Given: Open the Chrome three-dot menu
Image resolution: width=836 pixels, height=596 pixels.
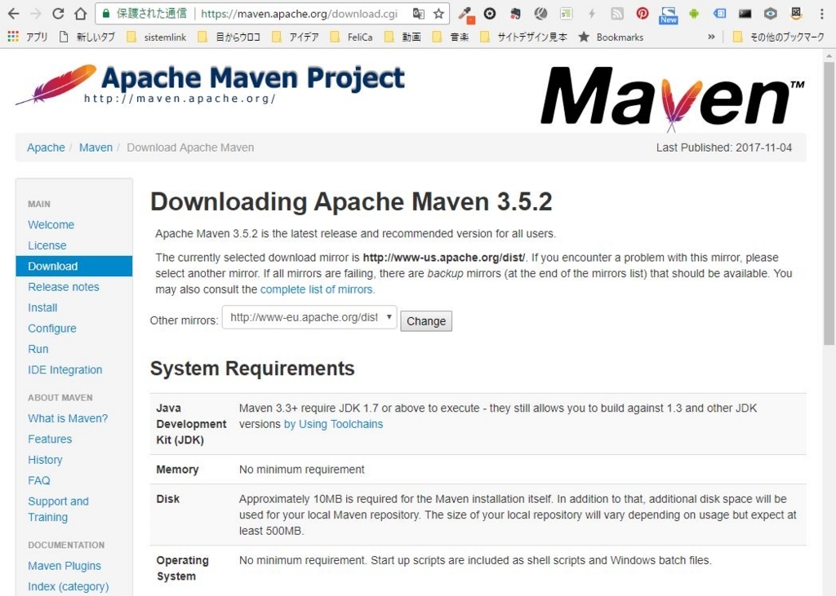Looking at the screenshot, I should click(821, 14).
